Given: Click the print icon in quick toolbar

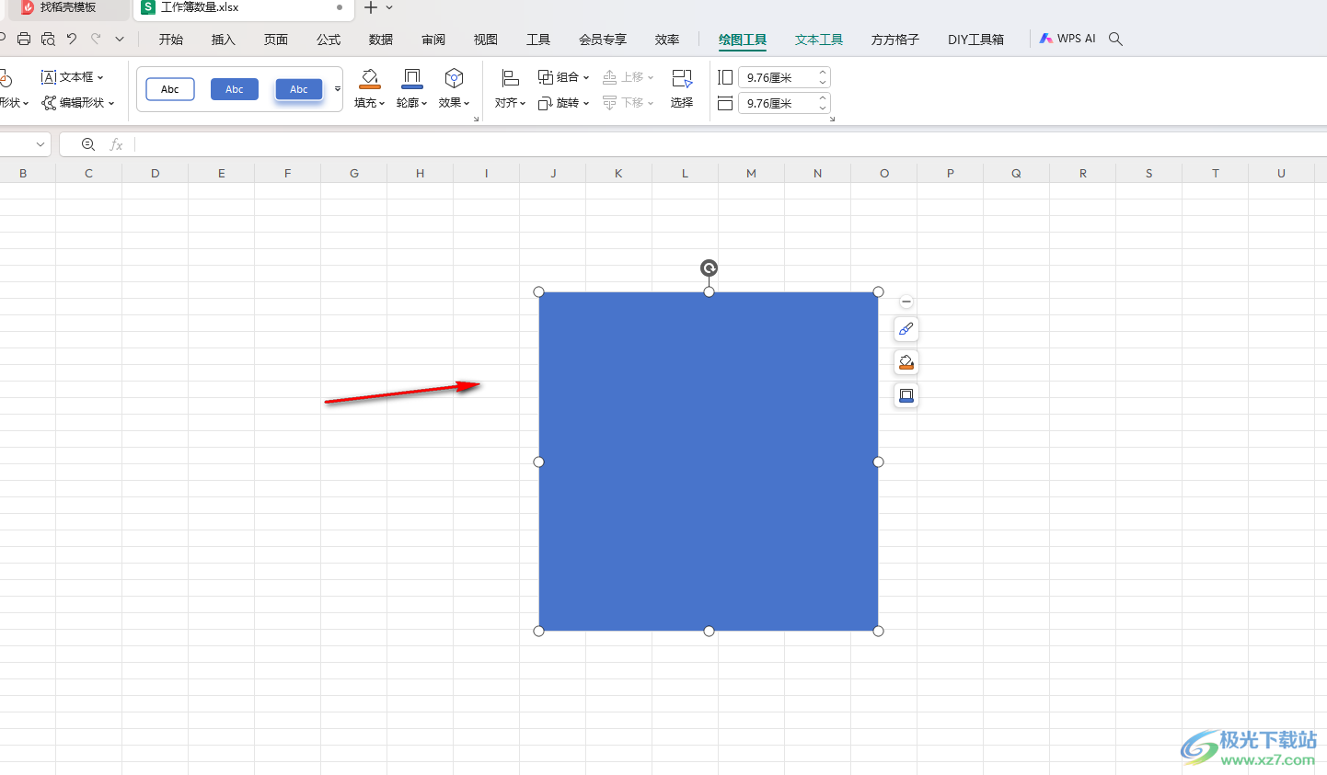Looking at the screenshot, I should click(24, 39).
